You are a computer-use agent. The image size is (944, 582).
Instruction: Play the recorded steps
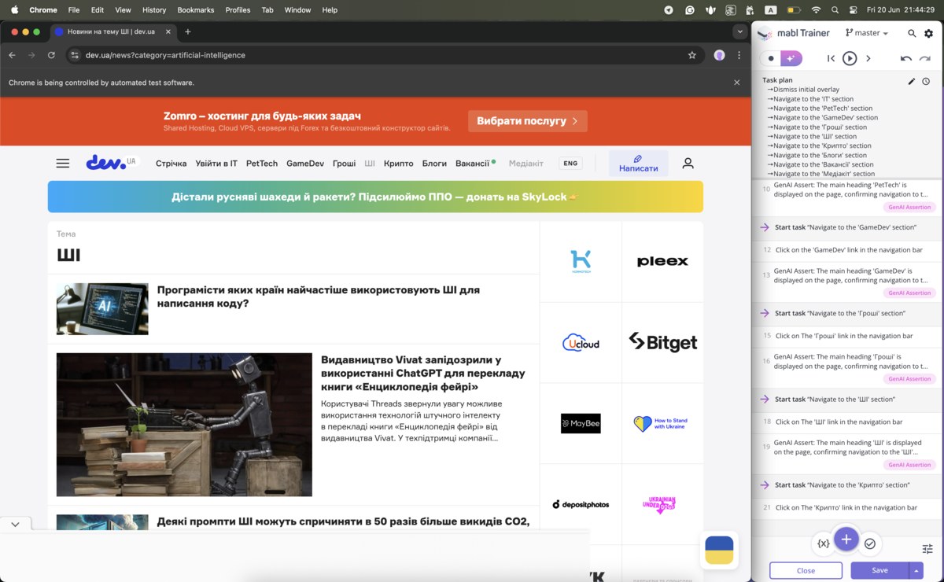click(850, 58)
